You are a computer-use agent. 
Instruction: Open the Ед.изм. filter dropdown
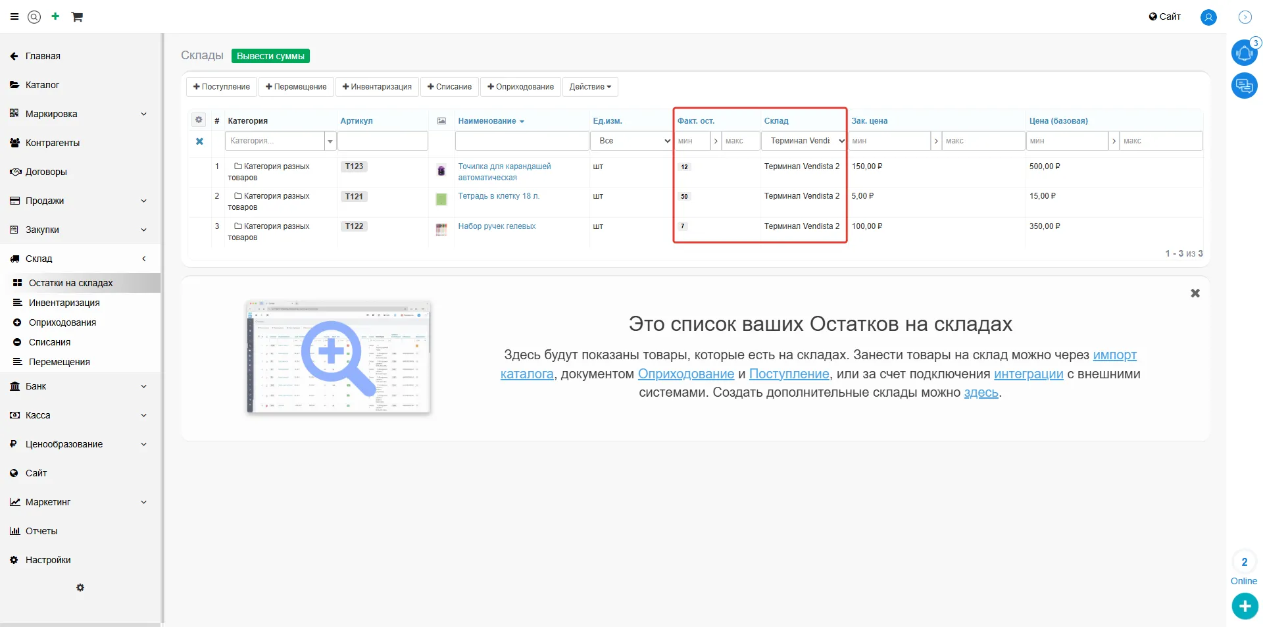pos(631,141)
